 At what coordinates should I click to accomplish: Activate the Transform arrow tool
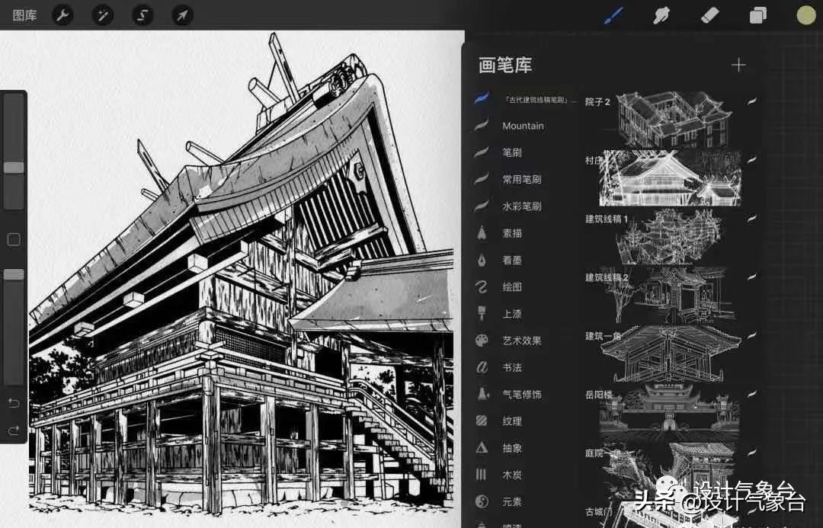pyautogui.click(x=182, y=15)
